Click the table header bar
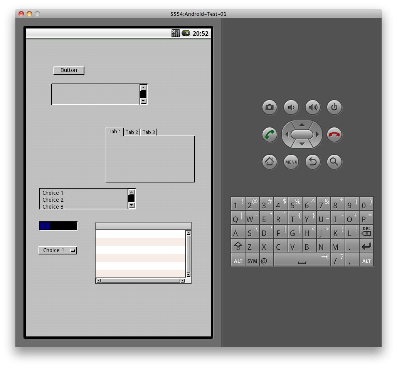Viewport: 397px width, 368px height. click(143, 226)
